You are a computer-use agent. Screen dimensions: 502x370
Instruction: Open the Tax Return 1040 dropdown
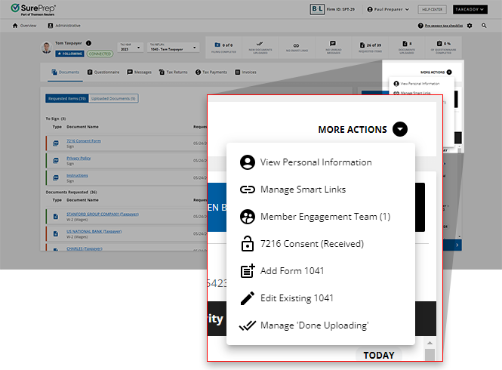(x=173, y=48)
